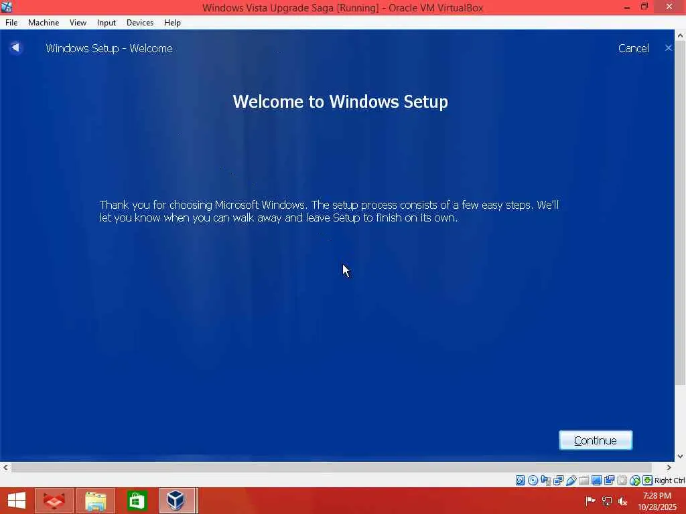Click the optical drive status icon
This screenshot has width=686, height=514.
533,481
